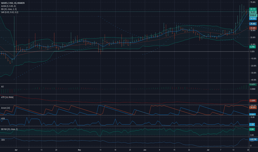
Task: Click the 30.00% price axis label
Action: (x=253, y=30)
